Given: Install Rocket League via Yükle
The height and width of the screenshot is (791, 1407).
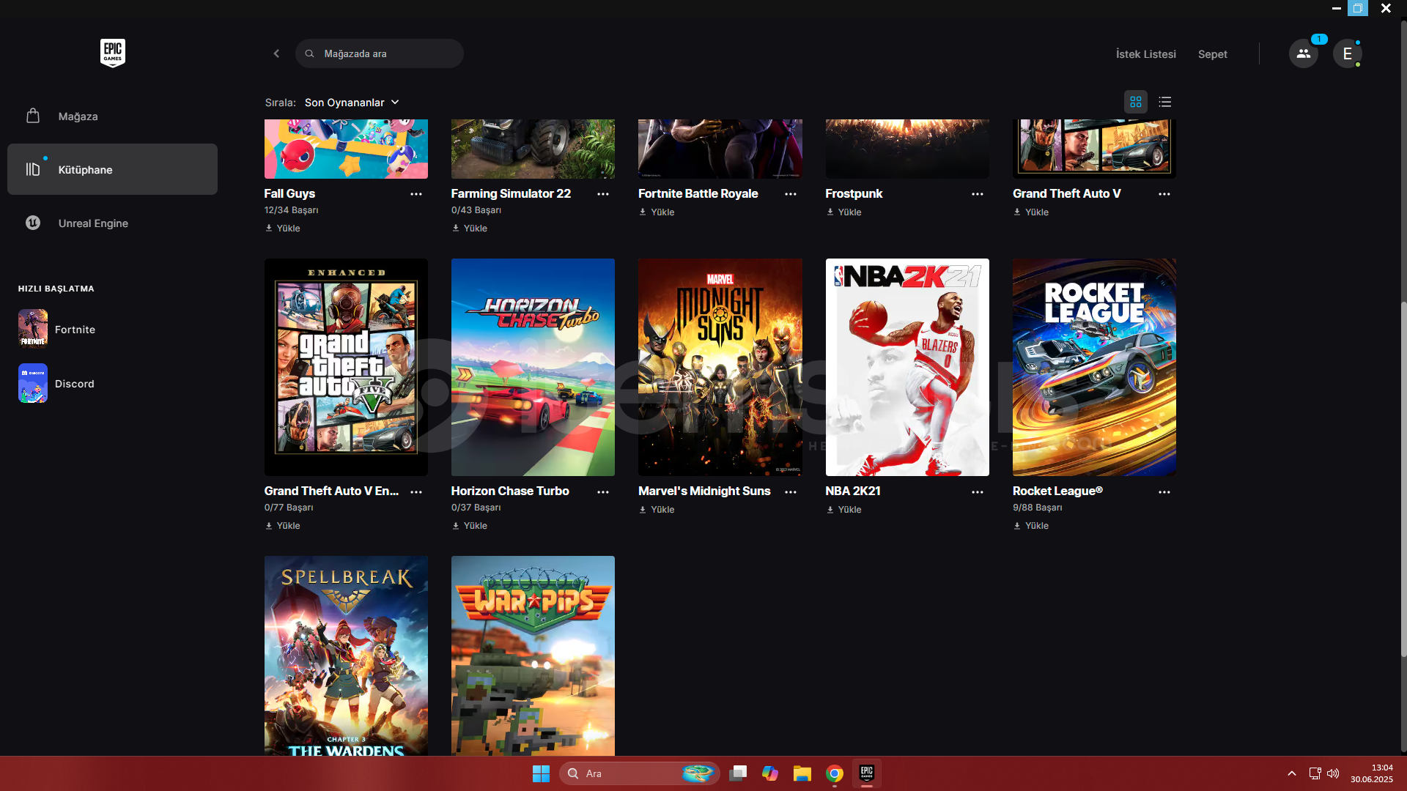Looking at the screenshot, I should (x=1031, y=526).
